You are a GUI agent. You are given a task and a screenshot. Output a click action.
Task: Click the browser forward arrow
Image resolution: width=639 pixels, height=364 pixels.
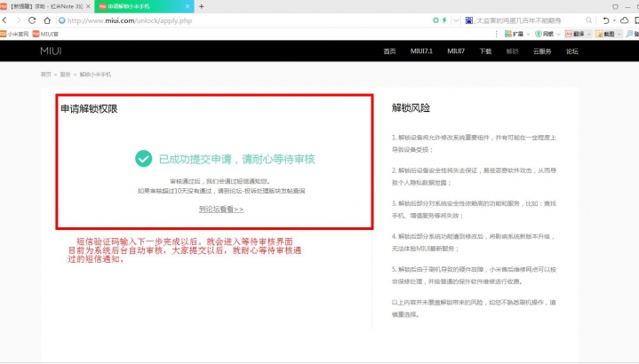tap(19, 20)
